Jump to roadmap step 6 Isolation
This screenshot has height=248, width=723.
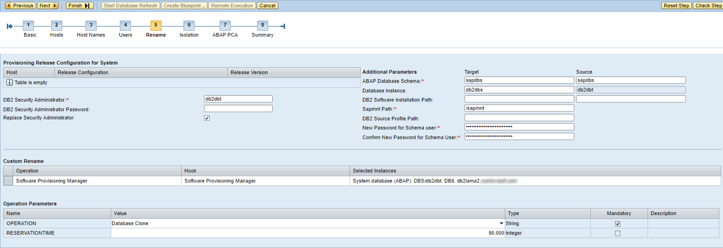click(189, 26)
